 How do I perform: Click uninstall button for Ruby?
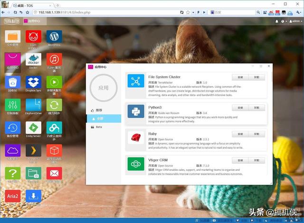[x=256, y=134]
